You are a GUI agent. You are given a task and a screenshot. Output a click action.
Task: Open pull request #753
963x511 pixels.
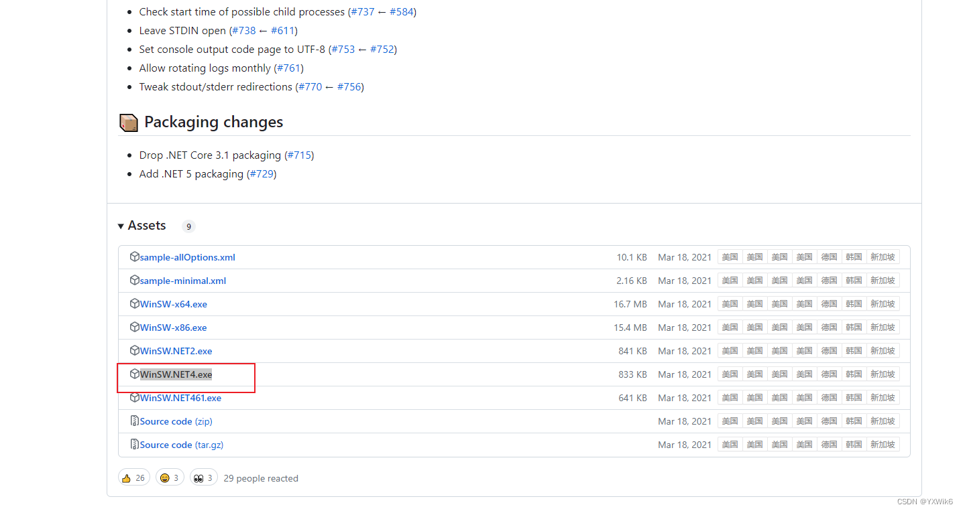[x=343, y=50]
